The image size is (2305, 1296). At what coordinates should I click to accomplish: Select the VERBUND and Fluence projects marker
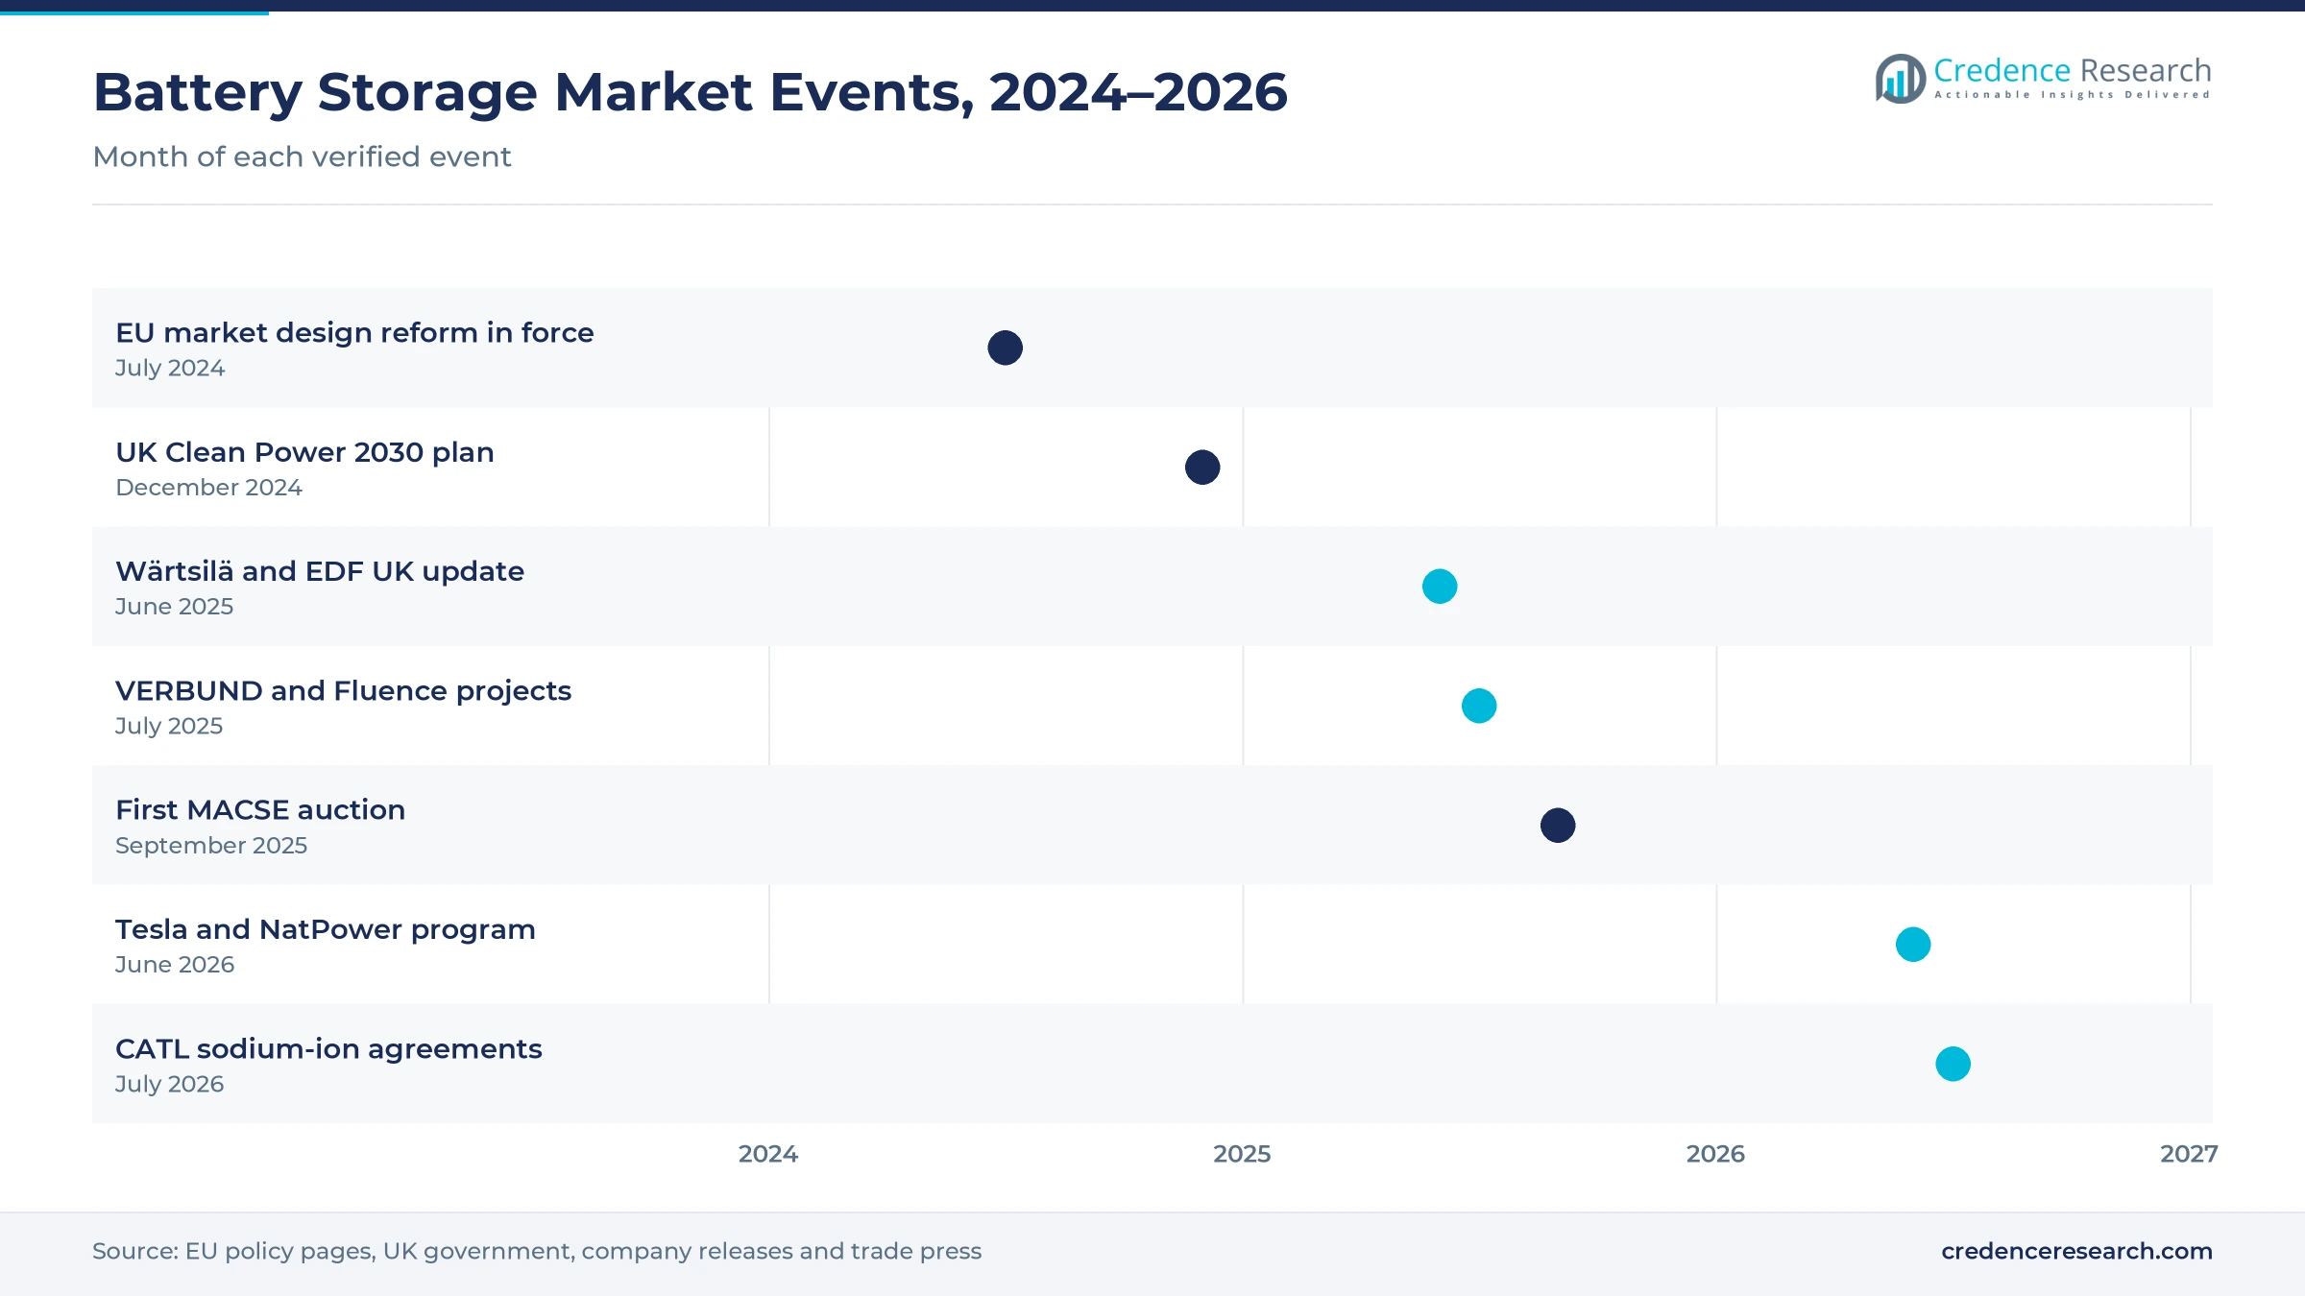1479,706
